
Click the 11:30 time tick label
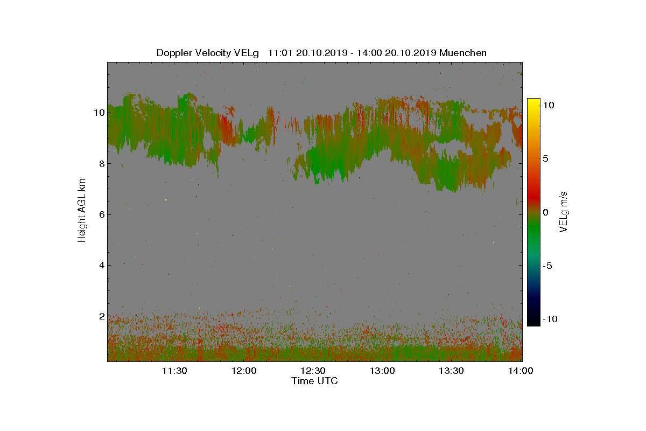pyautogui.click(x=174, y=371)
